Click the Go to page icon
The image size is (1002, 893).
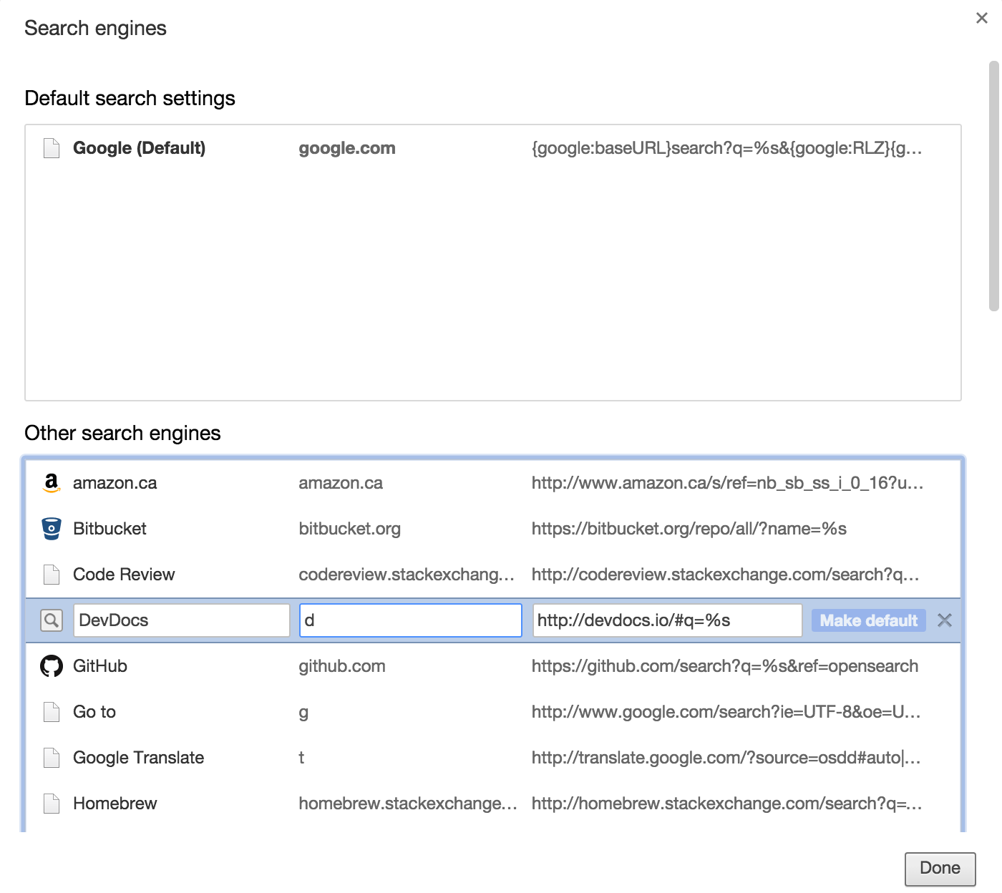tap(52, 712)
